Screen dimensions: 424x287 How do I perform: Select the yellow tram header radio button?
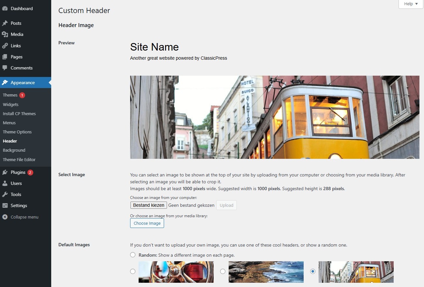[x=313, y=271]
